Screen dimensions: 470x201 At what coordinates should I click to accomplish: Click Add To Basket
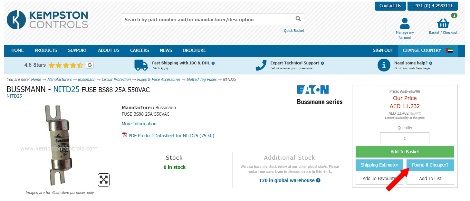point(405,152)
